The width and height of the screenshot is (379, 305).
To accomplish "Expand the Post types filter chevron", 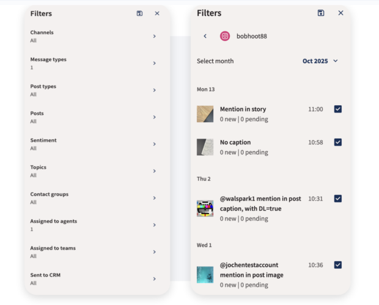I will [155, 90].
